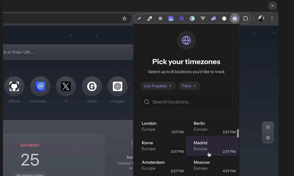The width and height of the screenshot is (294, 176).
Task: Click the Vue devtools extension icon
Action: tap(203, 18)
